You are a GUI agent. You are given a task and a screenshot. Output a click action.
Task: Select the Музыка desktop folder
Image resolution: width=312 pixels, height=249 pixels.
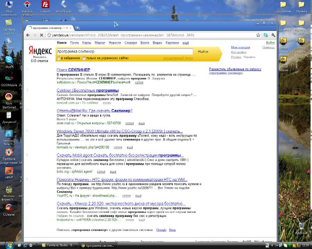click(302, 7)
